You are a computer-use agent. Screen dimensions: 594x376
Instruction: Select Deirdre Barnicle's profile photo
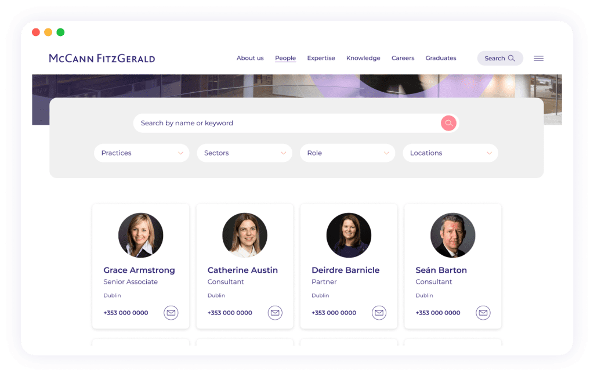click(349, 235)
